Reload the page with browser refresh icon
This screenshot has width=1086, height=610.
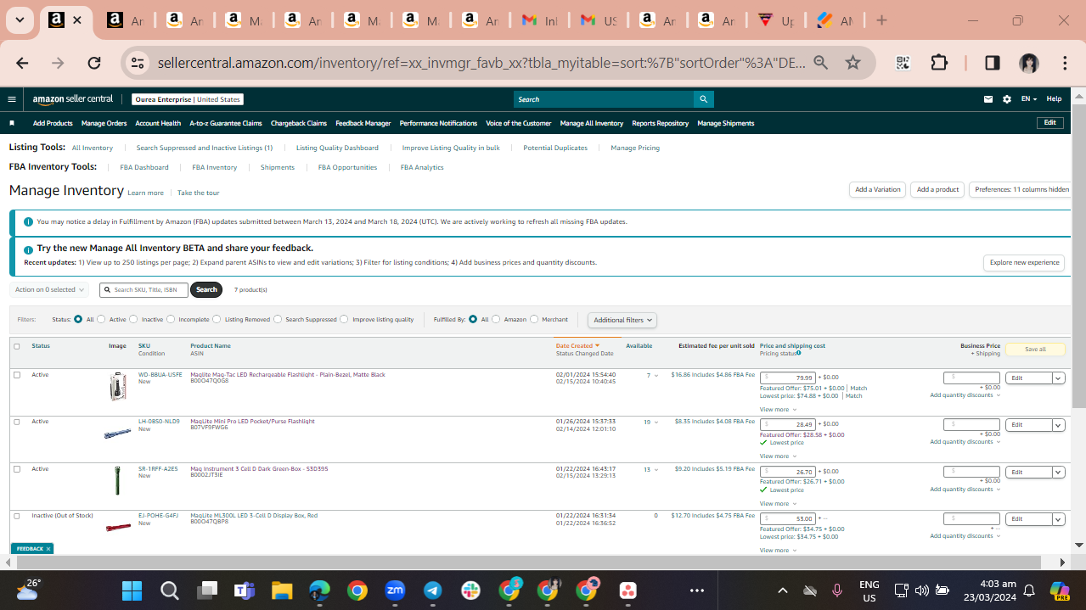pos(94,63)
